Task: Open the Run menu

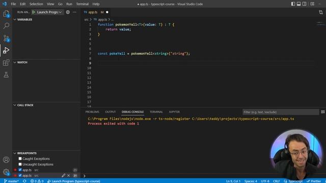Action: tap(69, 4)
